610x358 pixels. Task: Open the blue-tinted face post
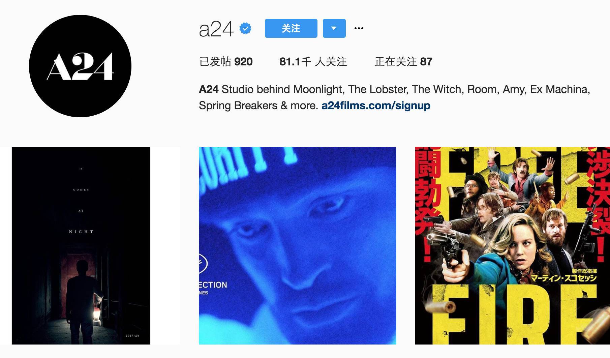298,246
